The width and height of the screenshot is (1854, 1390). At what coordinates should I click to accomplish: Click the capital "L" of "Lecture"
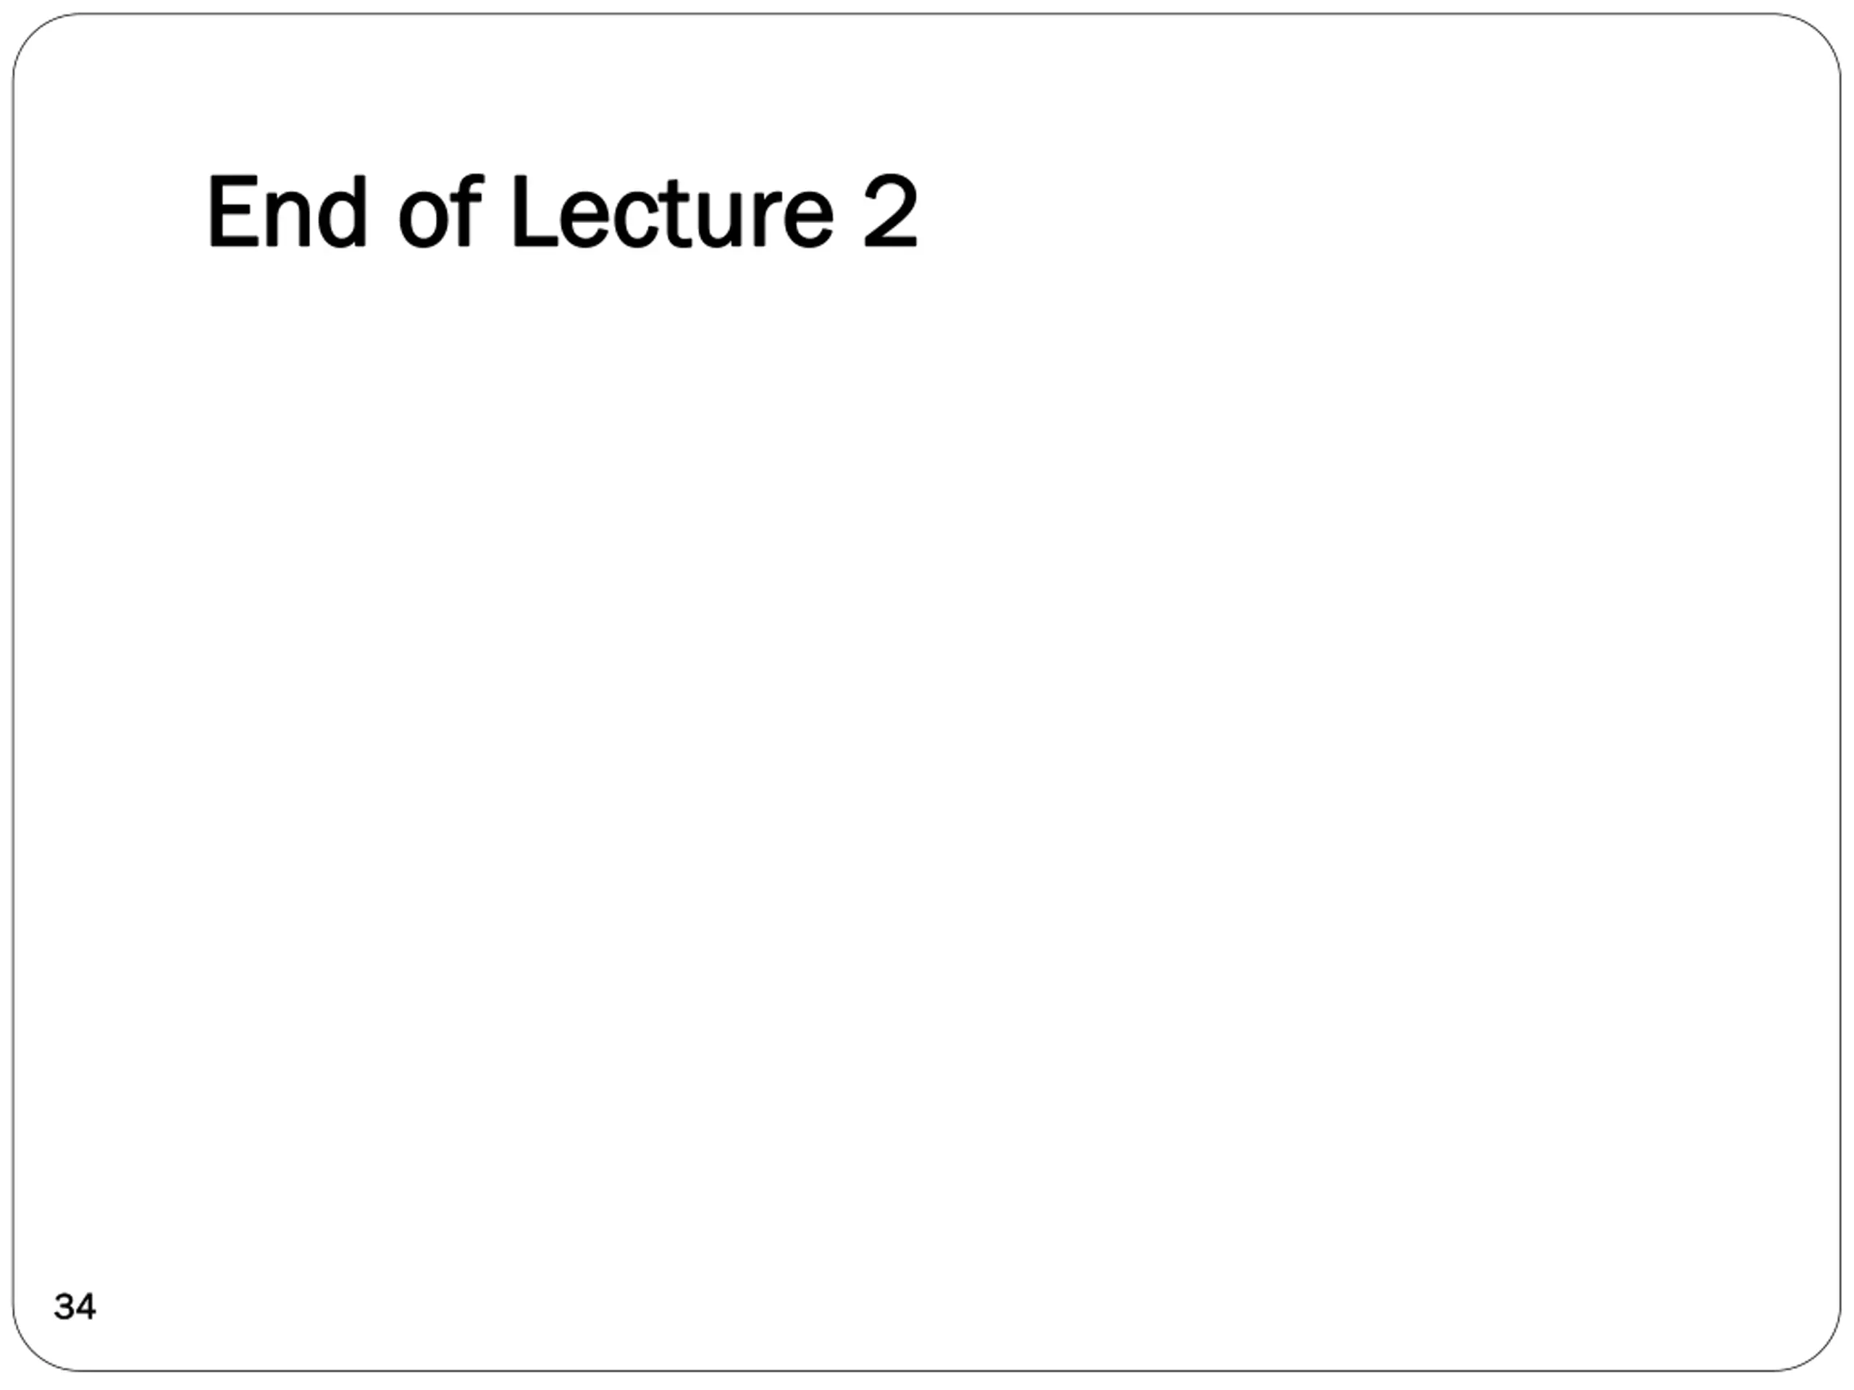(x=532, y=212)
